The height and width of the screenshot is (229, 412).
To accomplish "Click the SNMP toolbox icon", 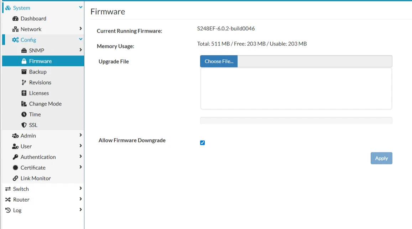I will [24, 50].
